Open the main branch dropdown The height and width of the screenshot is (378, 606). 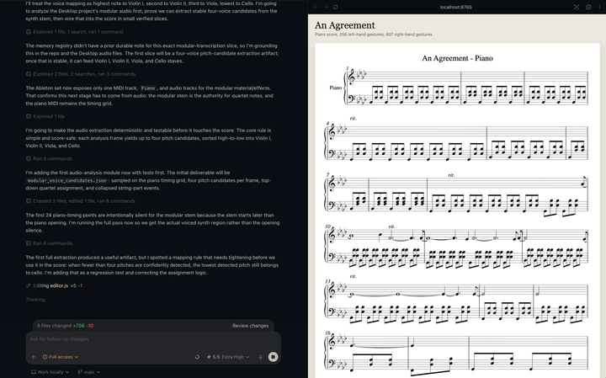pos(89,372)
